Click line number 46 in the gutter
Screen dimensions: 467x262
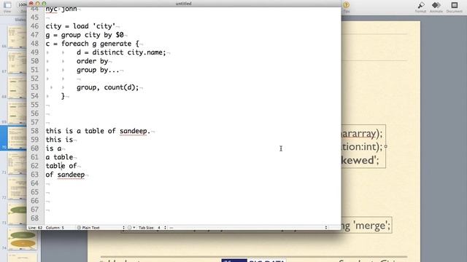(34, 26)
